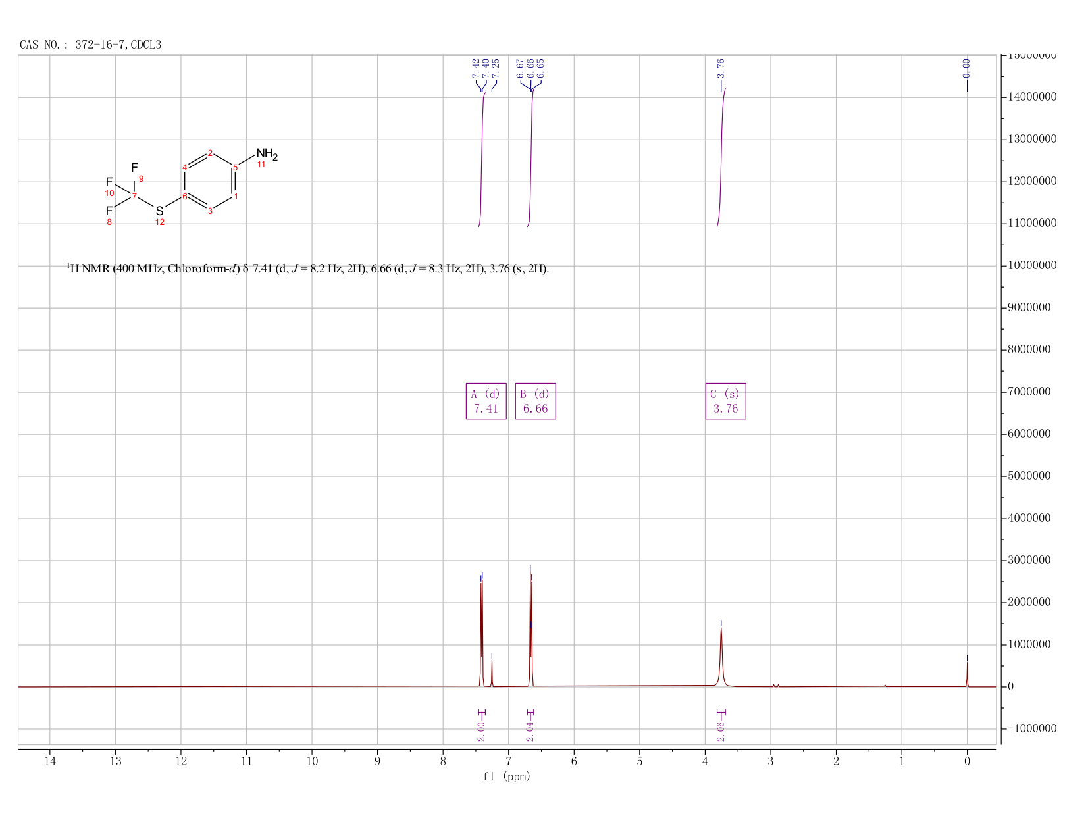This screenshot has width=1086, height=839.
Task: Click the fluorine atom labeled 8
Action: coord(109,211)
